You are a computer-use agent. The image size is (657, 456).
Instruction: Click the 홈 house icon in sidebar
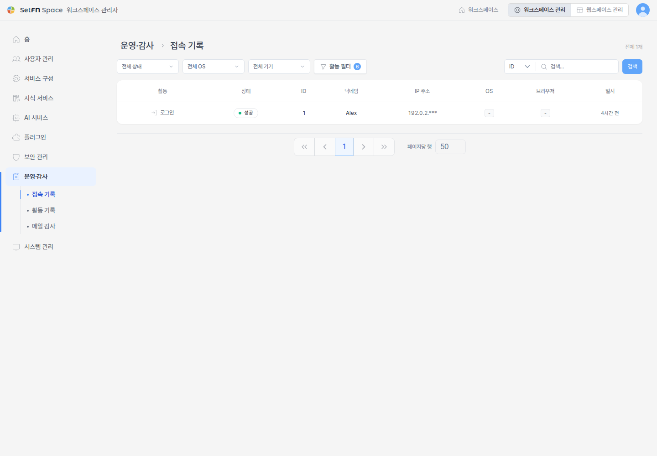(x=16, y=39)
